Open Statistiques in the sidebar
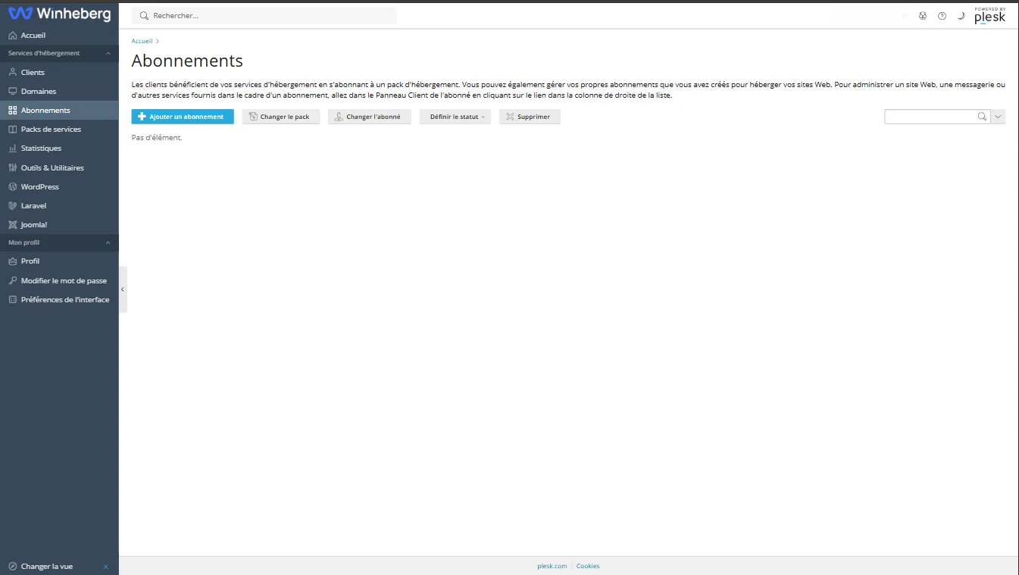The image size is (1019, 575). (59, 148)
